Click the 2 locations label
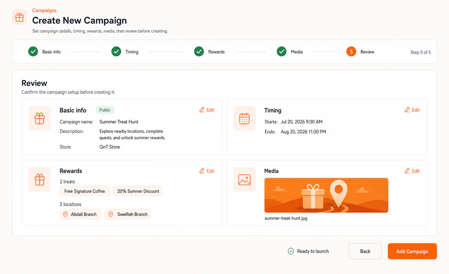The width and height of the screenshot is (449, 274). pyautogui.click(x=70, y=204)
